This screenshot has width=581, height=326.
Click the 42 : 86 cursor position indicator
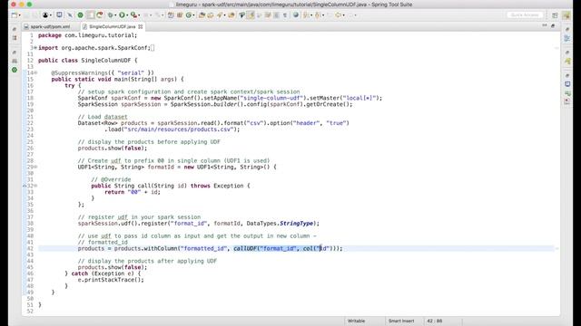[435, 321]
